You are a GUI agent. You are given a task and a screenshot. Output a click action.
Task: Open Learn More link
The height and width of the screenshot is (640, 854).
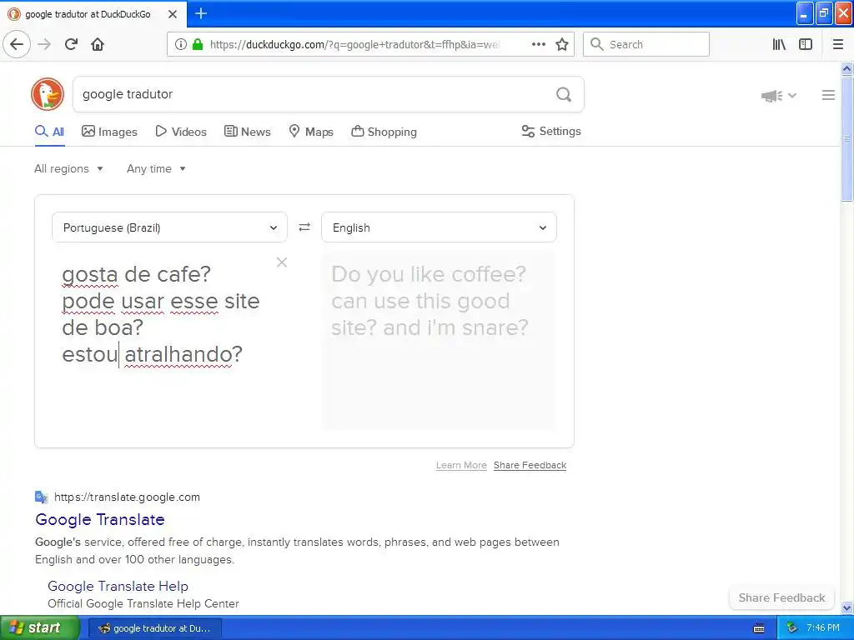pos(461,465)
